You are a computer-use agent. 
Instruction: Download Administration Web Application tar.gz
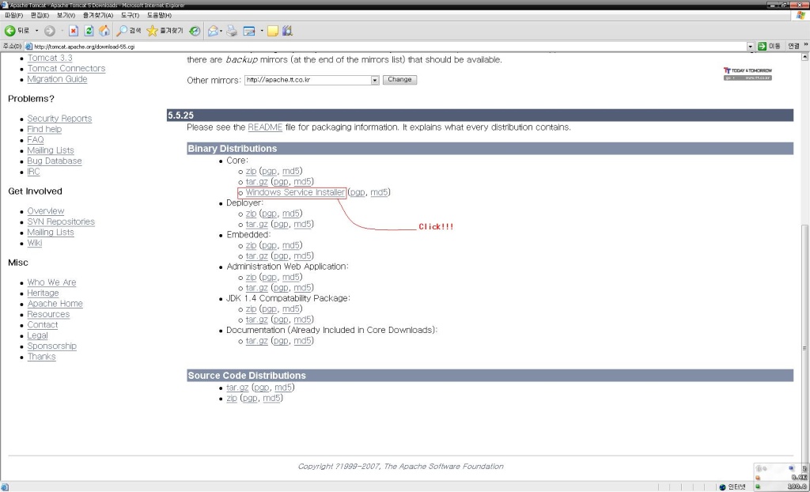257,288
